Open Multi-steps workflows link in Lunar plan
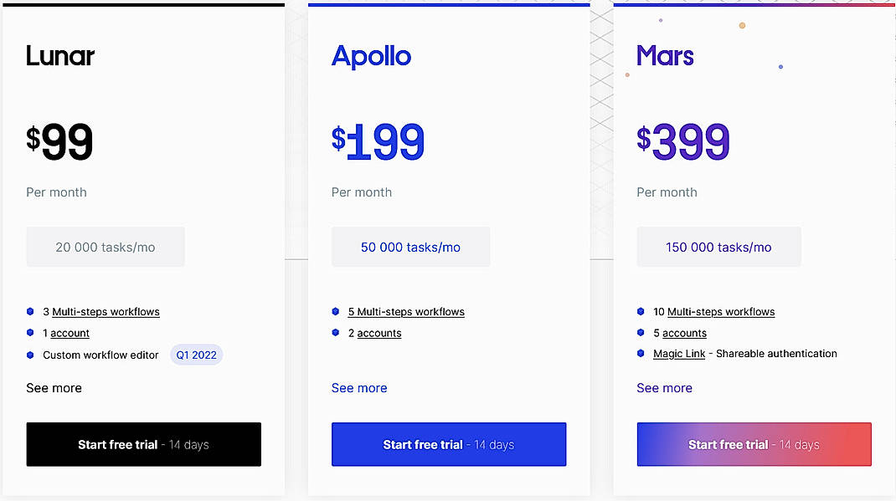Image resolution: width=896 pixels, height=501 pixels. click(x=106, y=311)
